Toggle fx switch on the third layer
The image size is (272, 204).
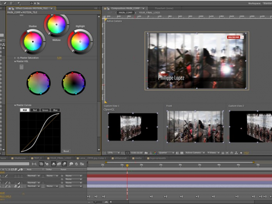[x=10, y=183]
